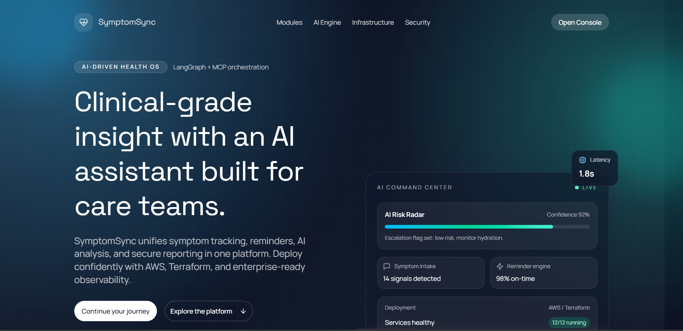Click the Symptom intake chat bubble icon
The image size is (683, 331).
coord(387,266)
